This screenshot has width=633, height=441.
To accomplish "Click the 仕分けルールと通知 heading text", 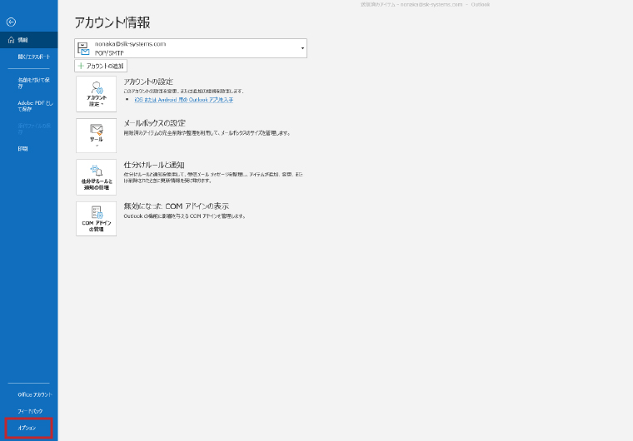I will tap(154, 165).
